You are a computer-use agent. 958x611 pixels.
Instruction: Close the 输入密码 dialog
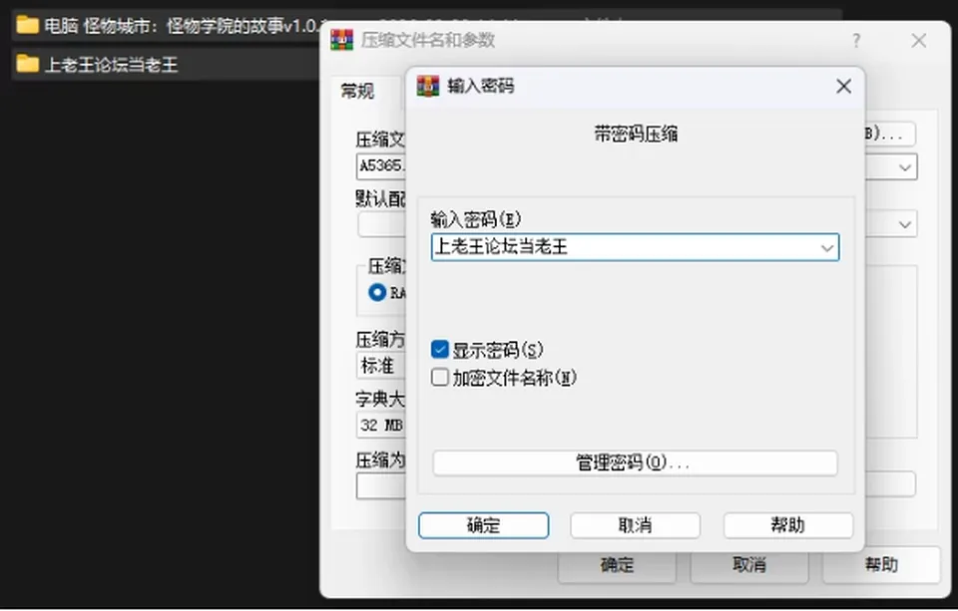[844, 86]
